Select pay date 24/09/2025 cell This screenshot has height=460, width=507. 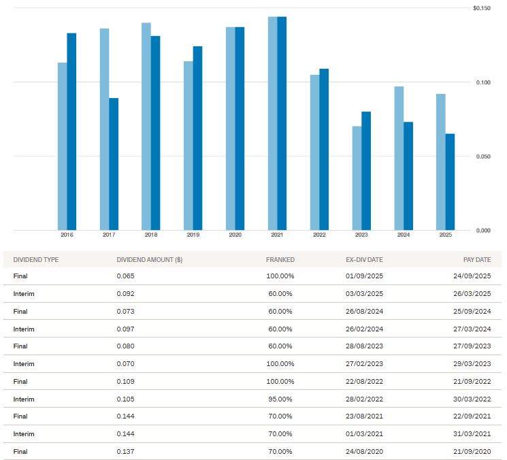pos(473,276)
